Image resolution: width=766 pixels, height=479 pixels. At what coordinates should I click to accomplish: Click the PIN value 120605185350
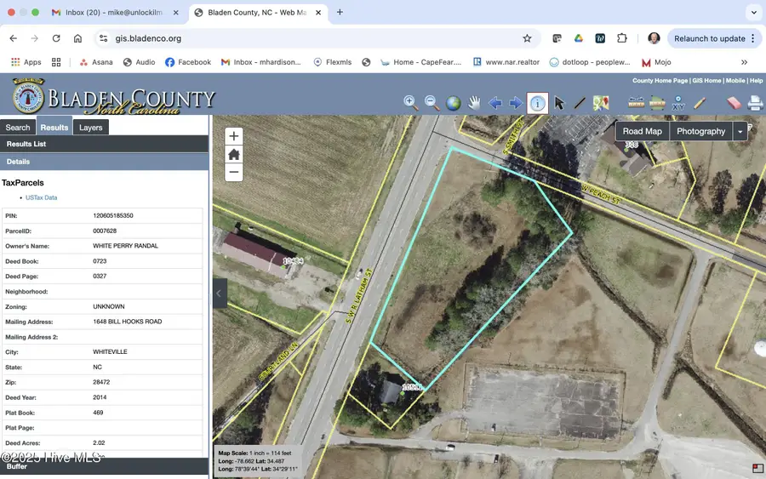pos(113,215)
